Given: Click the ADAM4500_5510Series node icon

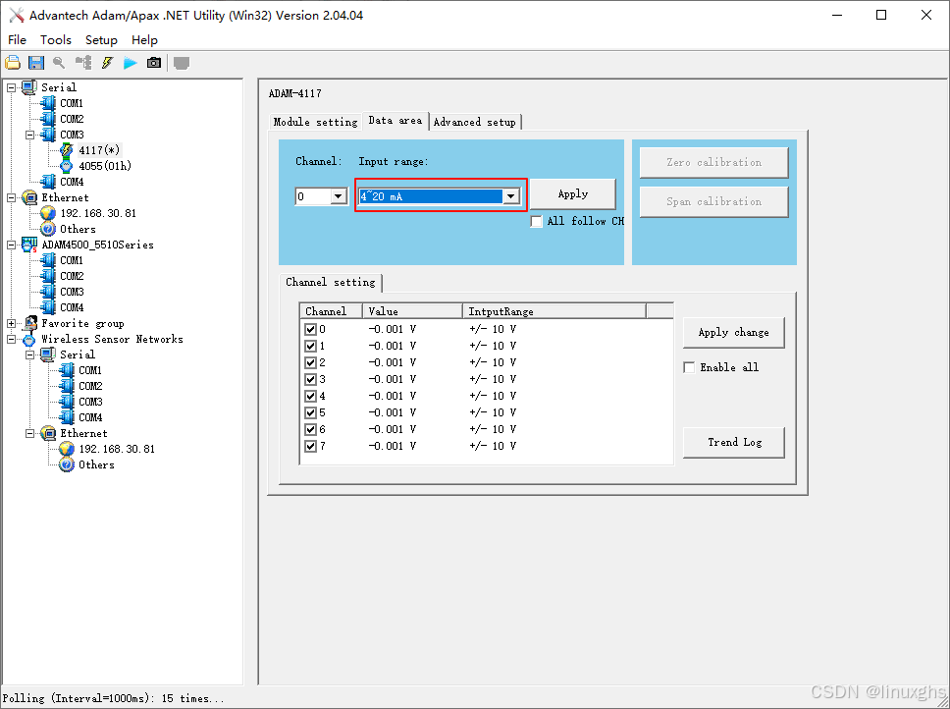Looking at the screenshot, I should 29,245.
